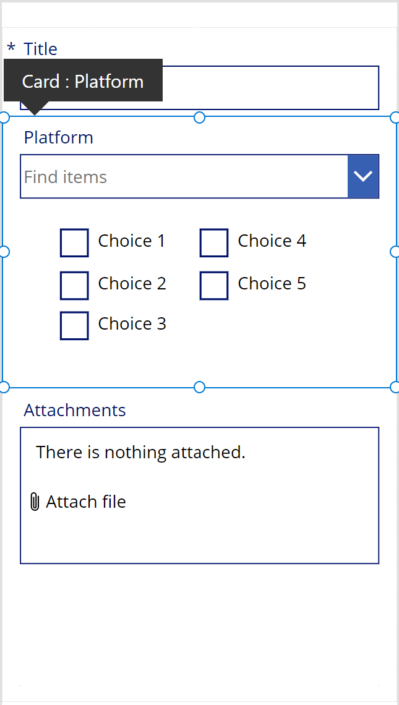This screenshot has height=705, width=399.
Task: Click the required asterisk beside Title
Action: point(11,48)
